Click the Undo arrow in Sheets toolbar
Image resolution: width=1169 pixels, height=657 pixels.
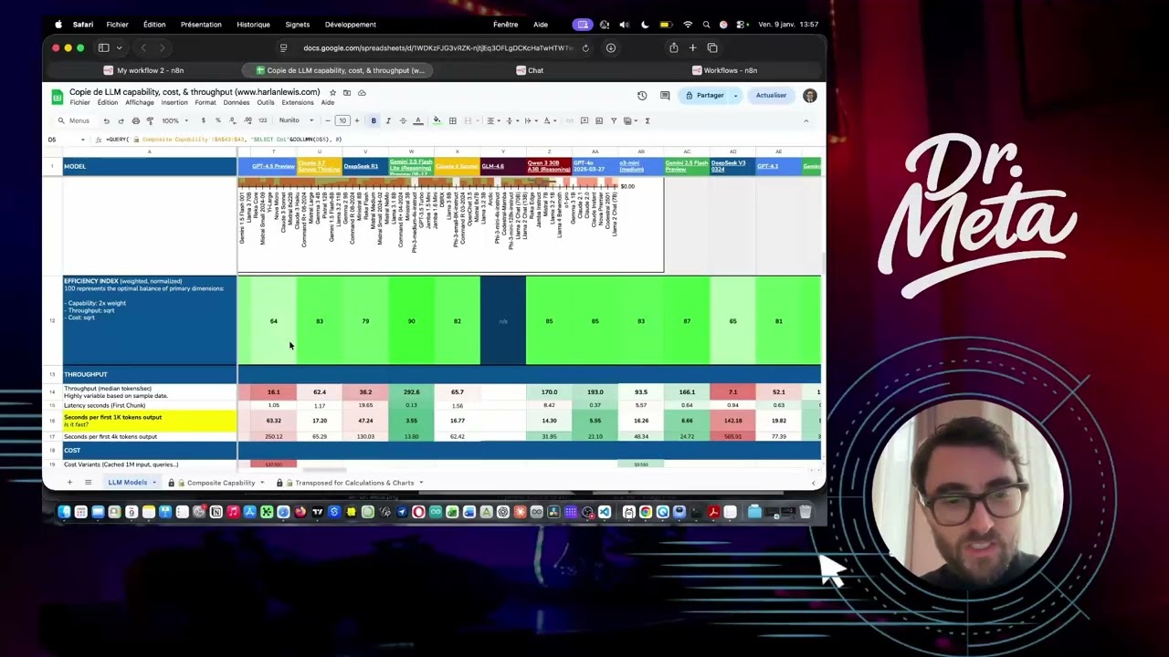coord(107,120)
